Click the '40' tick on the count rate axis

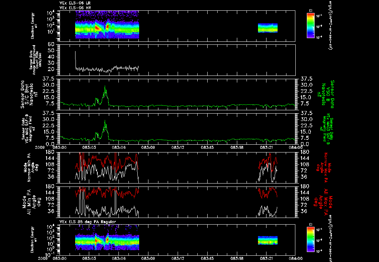[51, 57]
